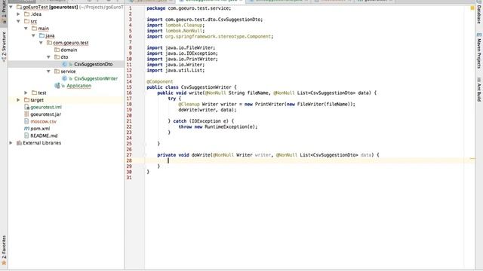Viewport: 483px width, 271px height.
Task: Select the src folder label
Action: click(33, 21)
